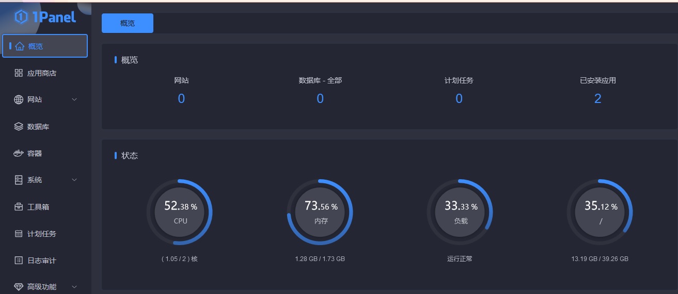Viewport: 678px width, 294px height.
Task: Expand the 网站 sidebar submenu chevron
Action: 74,99
